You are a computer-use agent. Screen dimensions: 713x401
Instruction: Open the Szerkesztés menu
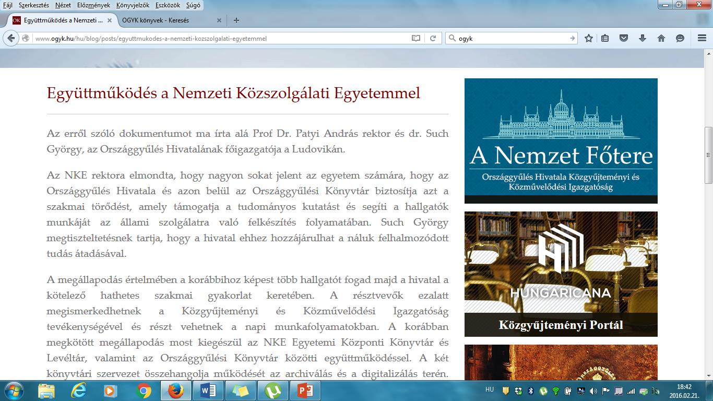click(x=33, y=5)
